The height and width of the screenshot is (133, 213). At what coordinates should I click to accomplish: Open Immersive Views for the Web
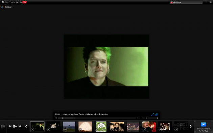[x=203, y=127]
